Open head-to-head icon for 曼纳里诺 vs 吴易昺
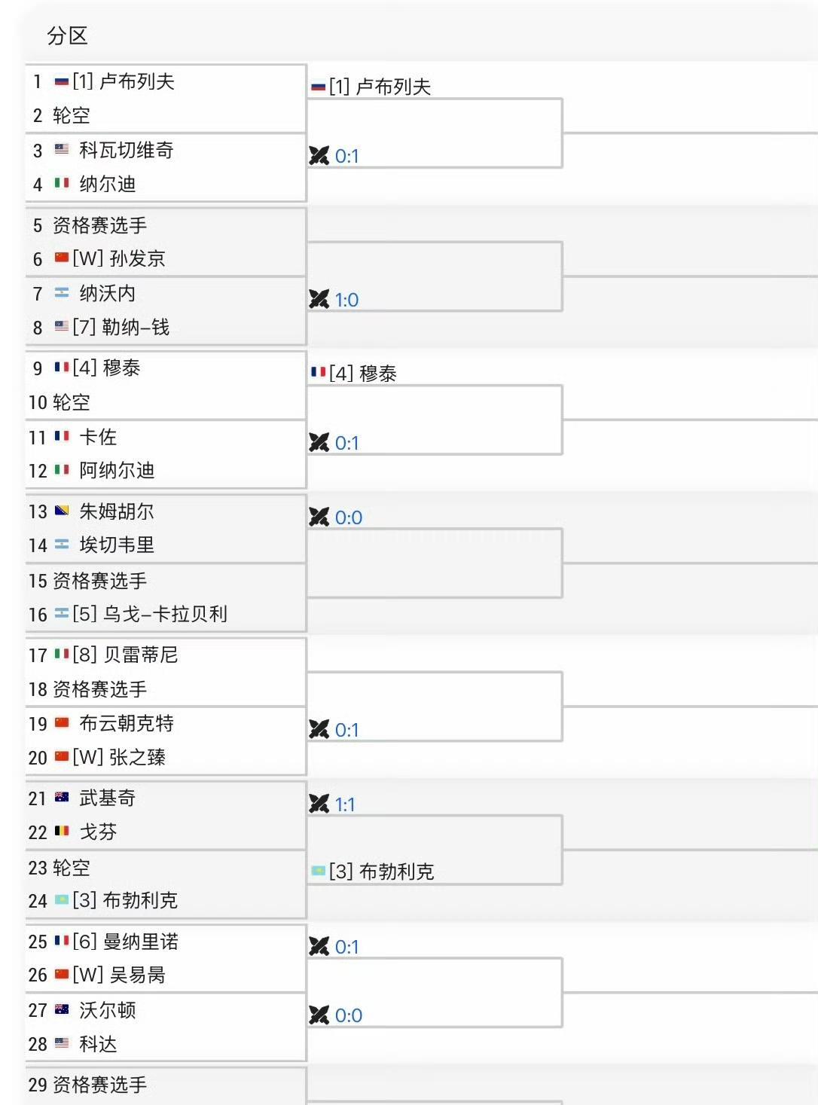The image size is (818, 1105). (x=319, y=947)
